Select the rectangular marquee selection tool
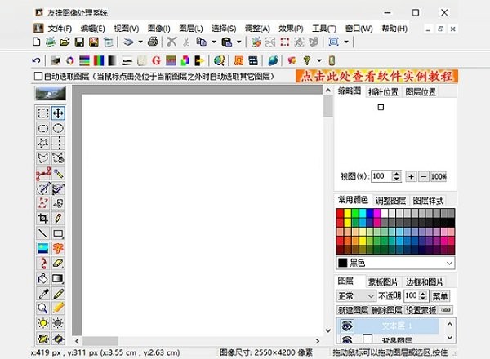This screenshot has width=490, height=359. [42, 113]
